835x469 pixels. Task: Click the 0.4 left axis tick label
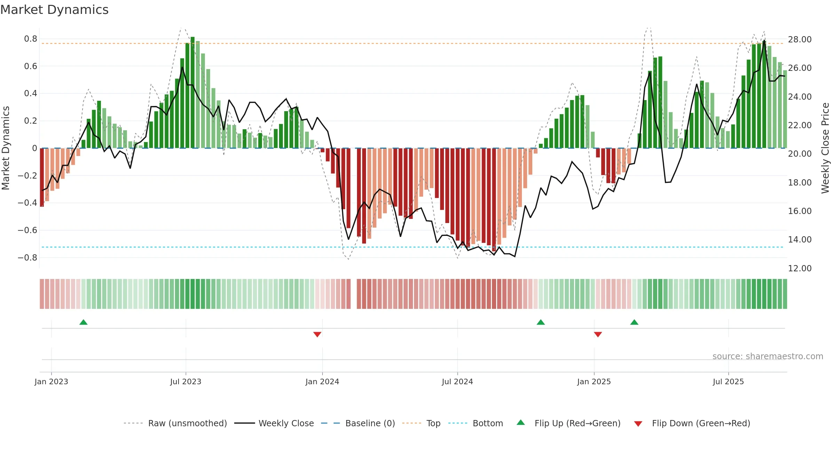pos(31,93)
